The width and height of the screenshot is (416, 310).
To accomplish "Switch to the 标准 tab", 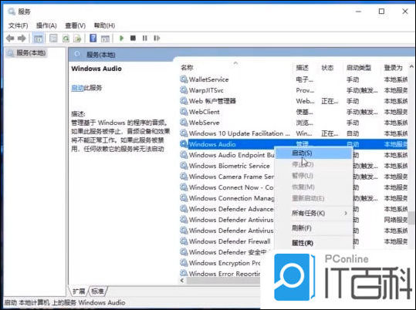I will (x=97, y=291).
